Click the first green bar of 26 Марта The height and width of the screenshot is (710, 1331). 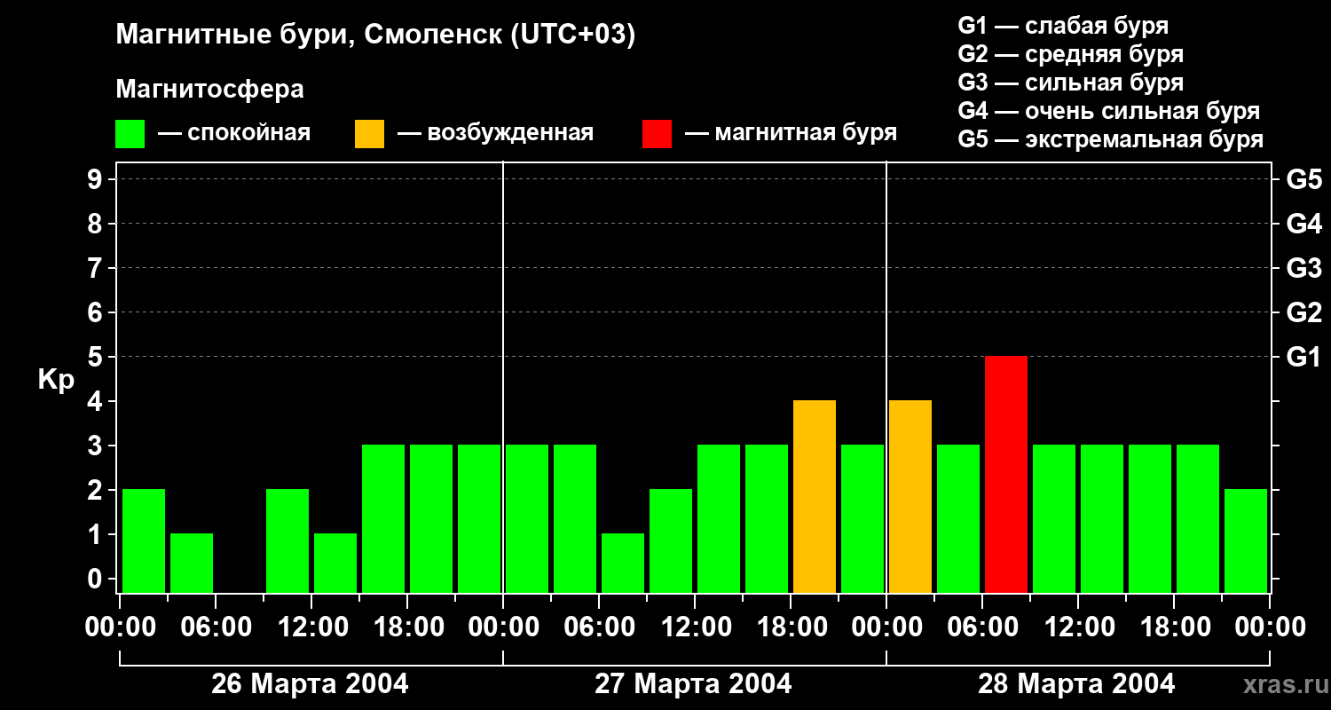144,540
